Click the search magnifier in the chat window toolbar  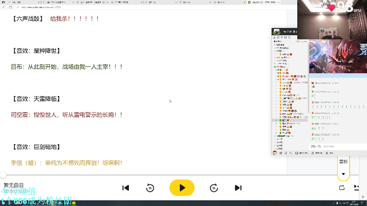pos(289,38)
